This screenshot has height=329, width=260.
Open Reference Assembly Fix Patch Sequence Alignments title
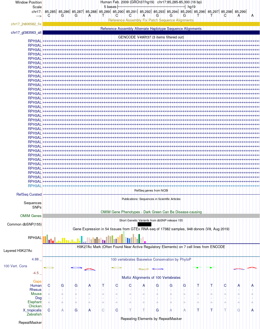151,20
